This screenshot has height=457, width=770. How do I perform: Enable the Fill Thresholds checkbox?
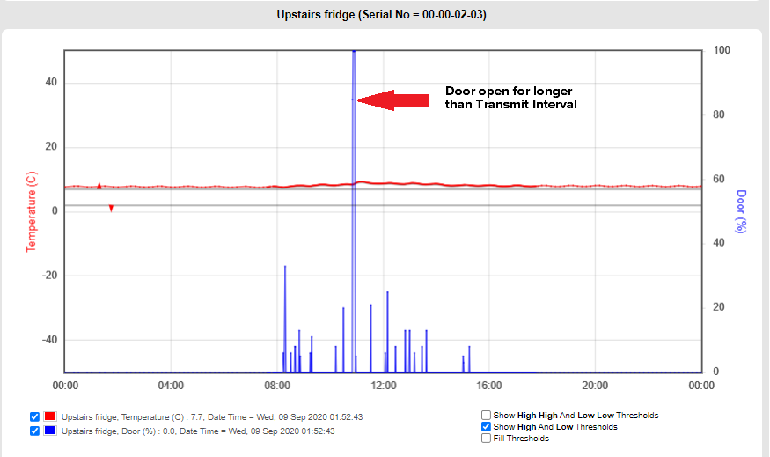pos(487,439)
